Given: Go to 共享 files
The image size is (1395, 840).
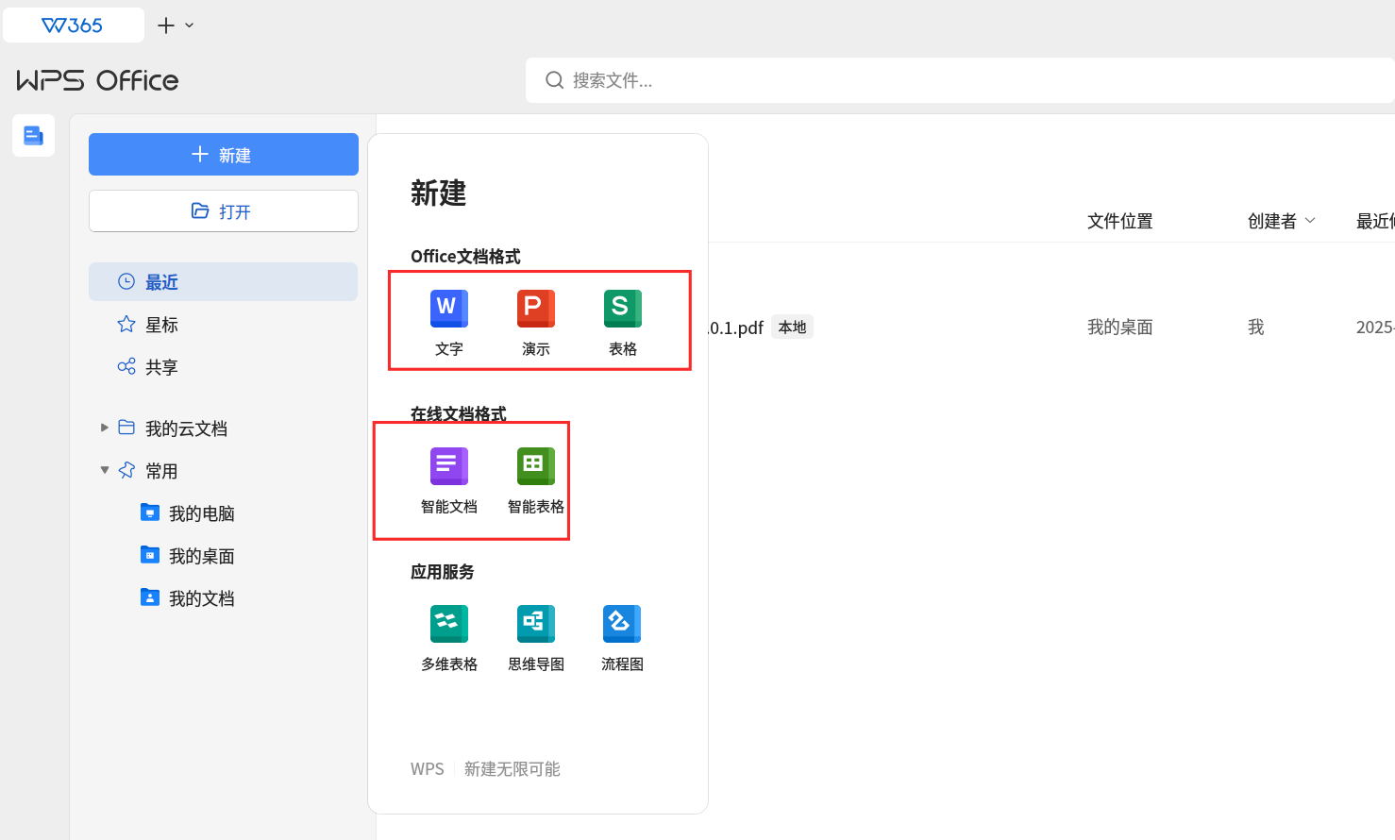Looking at the screenshot, I should click(223, 366).
